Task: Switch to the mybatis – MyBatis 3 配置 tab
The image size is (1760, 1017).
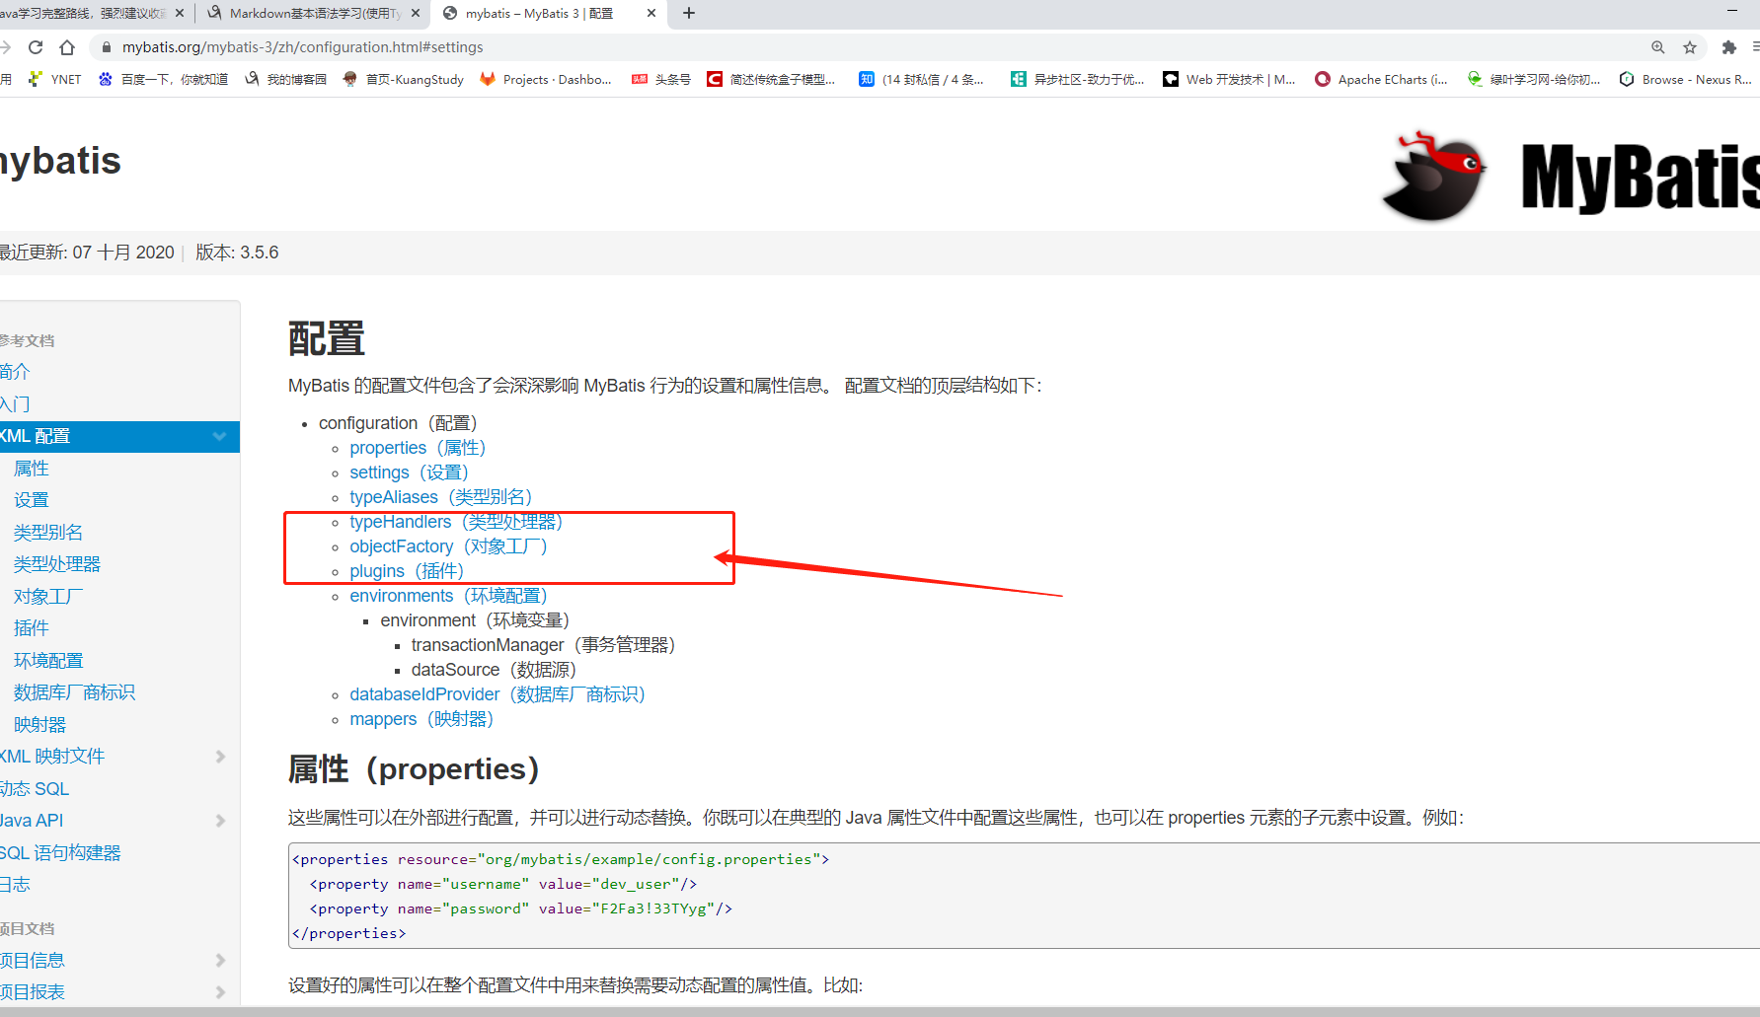Action: [548, 13]
